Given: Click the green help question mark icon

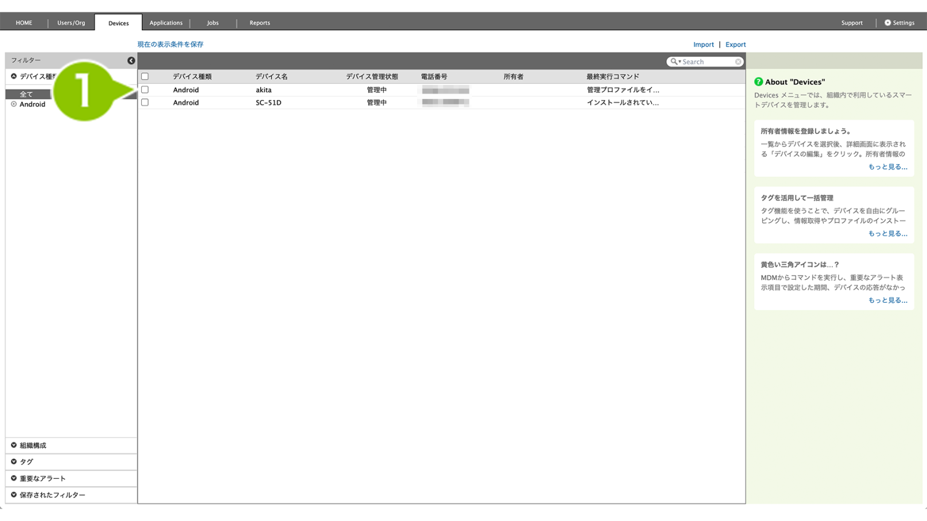Looking at the screenshot, I should [x=759, y=82].
